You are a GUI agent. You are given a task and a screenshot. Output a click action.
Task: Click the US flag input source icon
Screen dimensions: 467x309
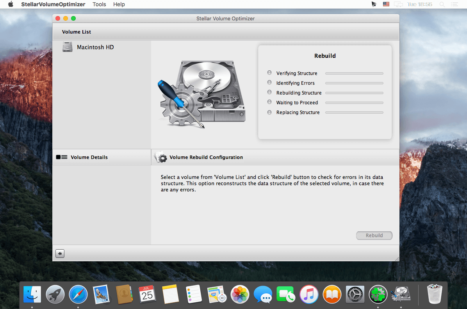click(386, 4)
